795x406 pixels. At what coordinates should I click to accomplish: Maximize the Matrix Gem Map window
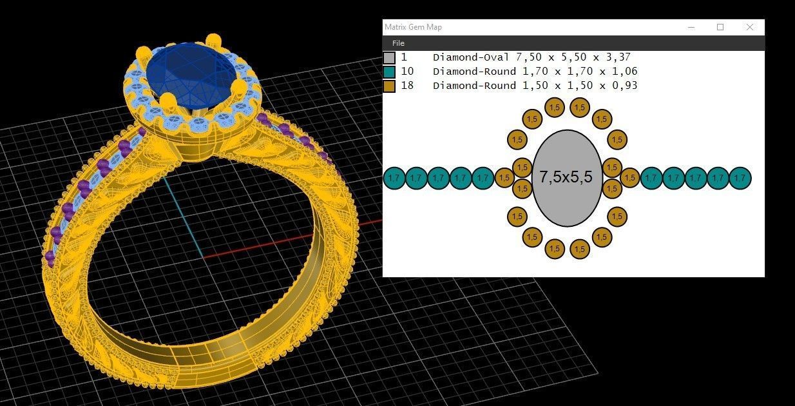(x=720, y=27)
